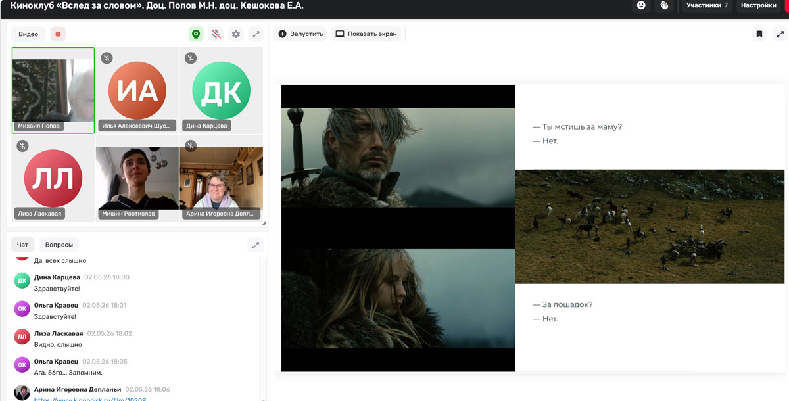Toggle the crossed-out microphone button
The height and width of the screenshot is (401, 789).
(x=216, y=34)
